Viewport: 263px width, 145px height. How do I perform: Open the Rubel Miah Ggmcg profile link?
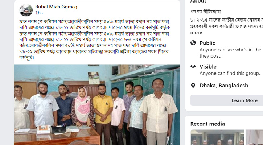click(x=56, y=7)
